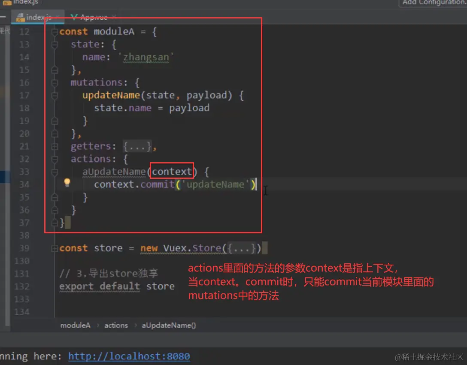The image size is (467, 365).
Task: Expand the folded Store {...} placeholder
Action: [x=241, y=248]
